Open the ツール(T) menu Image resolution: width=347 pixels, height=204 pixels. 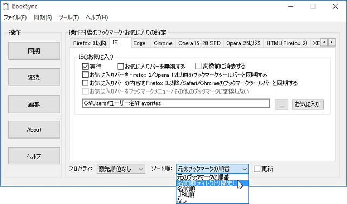pos(69,17)
